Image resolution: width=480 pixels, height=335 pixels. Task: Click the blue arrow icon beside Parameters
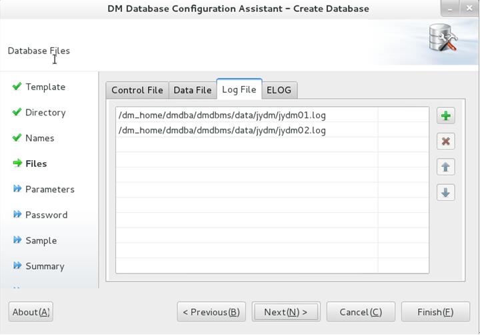click(x=17, y=188)
